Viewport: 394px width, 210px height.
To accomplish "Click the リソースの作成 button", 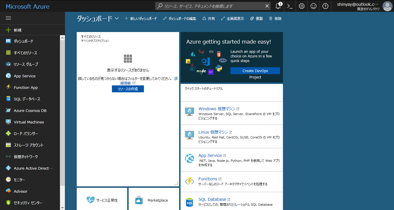I will click(x=128, y=89).
